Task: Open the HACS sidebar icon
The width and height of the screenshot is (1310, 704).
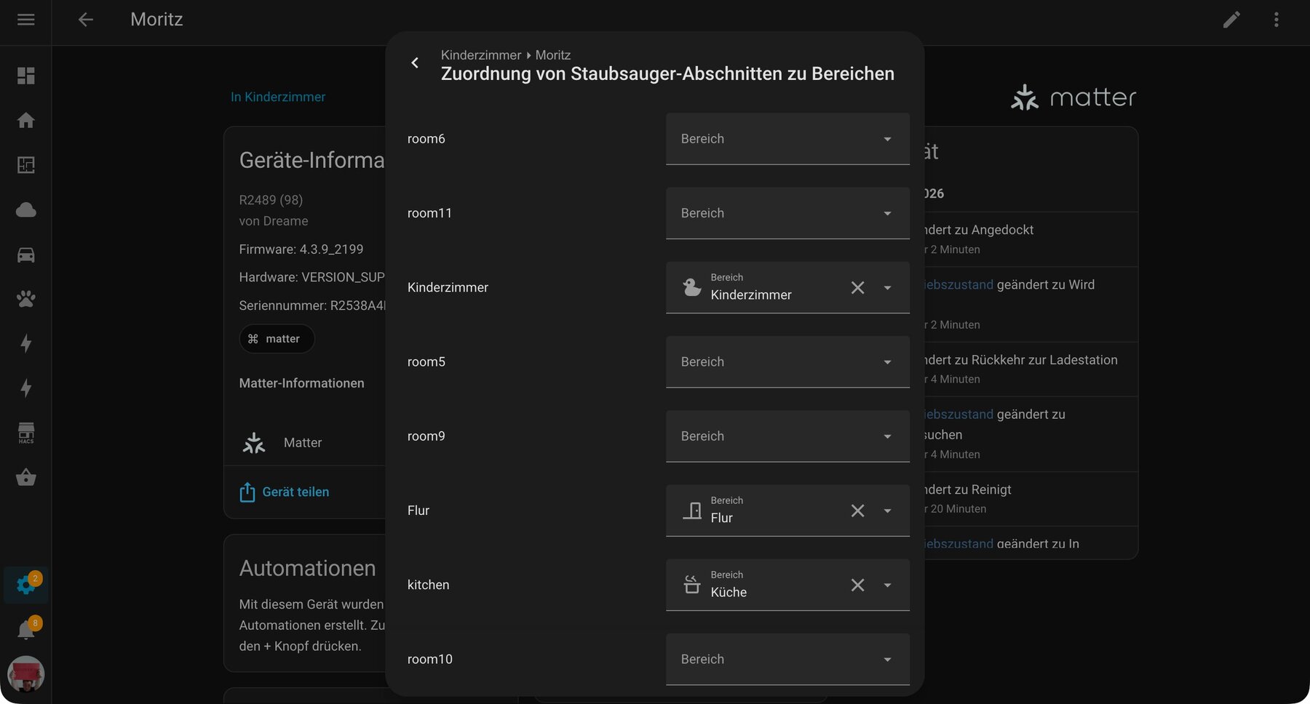Action: point(26,433)
